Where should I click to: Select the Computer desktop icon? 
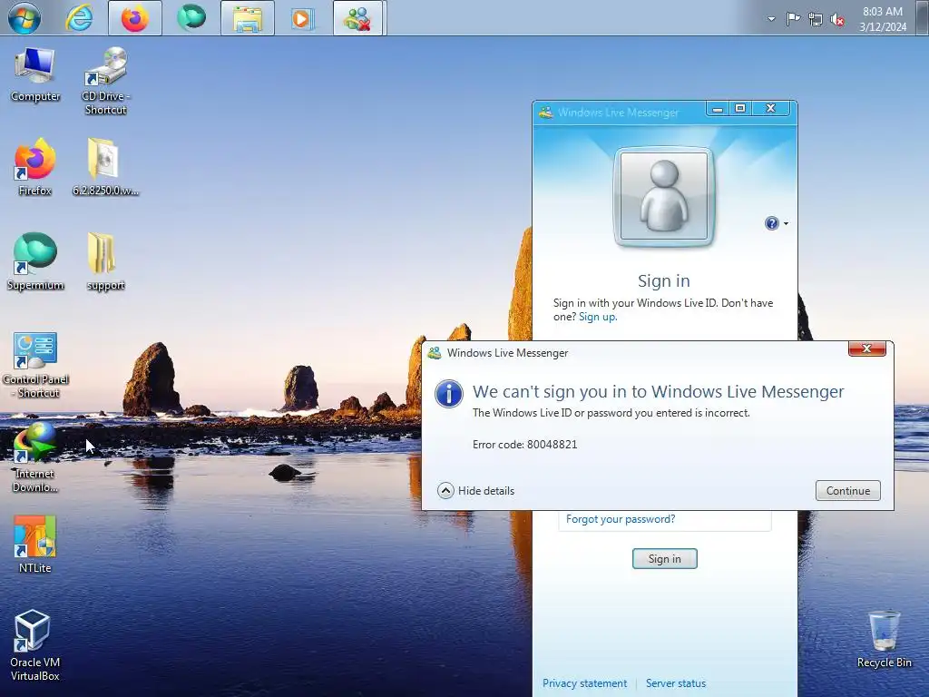pyautogui.click(x=35, y=75)
